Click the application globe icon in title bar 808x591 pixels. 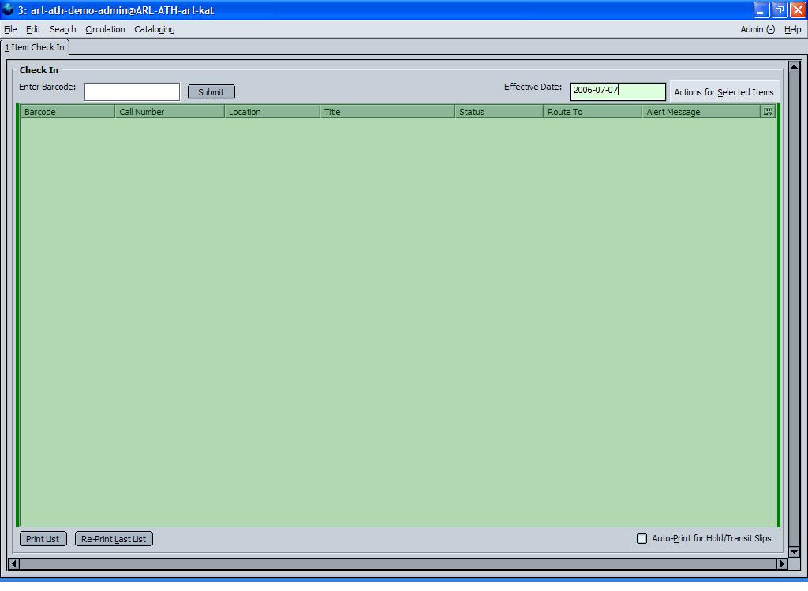(9, 10)
